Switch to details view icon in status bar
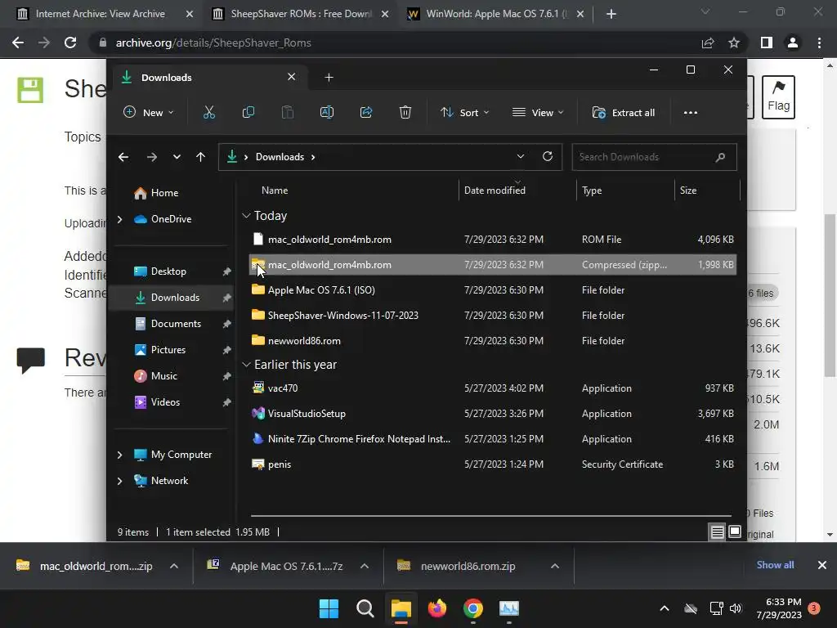 717,532
